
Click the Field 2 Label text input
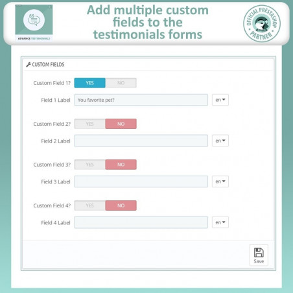coord(141,141)
